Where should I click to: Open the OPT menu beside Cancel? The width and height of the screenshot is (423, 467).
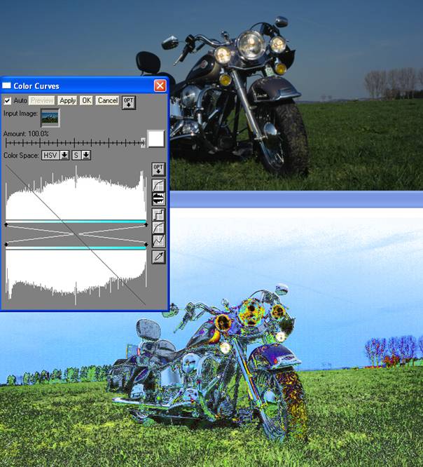pyautogui.click(x=129, y=102)
